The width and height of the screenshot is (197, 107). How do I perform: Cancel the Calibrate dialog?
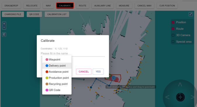click(84, 72)
